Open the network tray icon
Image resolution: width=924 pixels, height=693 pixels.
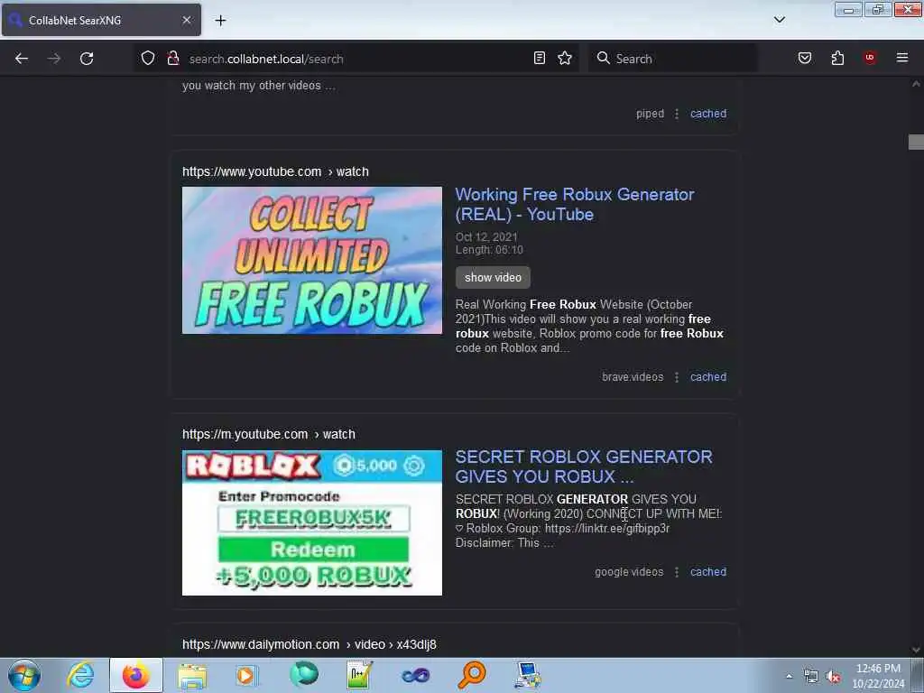(x=811, y=677)
